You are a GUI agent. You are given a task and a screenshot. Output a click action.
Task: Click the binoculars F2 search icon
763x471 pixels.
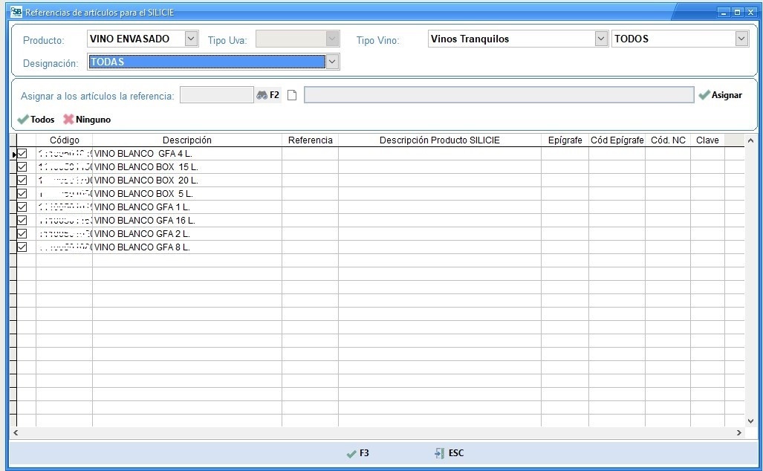point(262,95)
